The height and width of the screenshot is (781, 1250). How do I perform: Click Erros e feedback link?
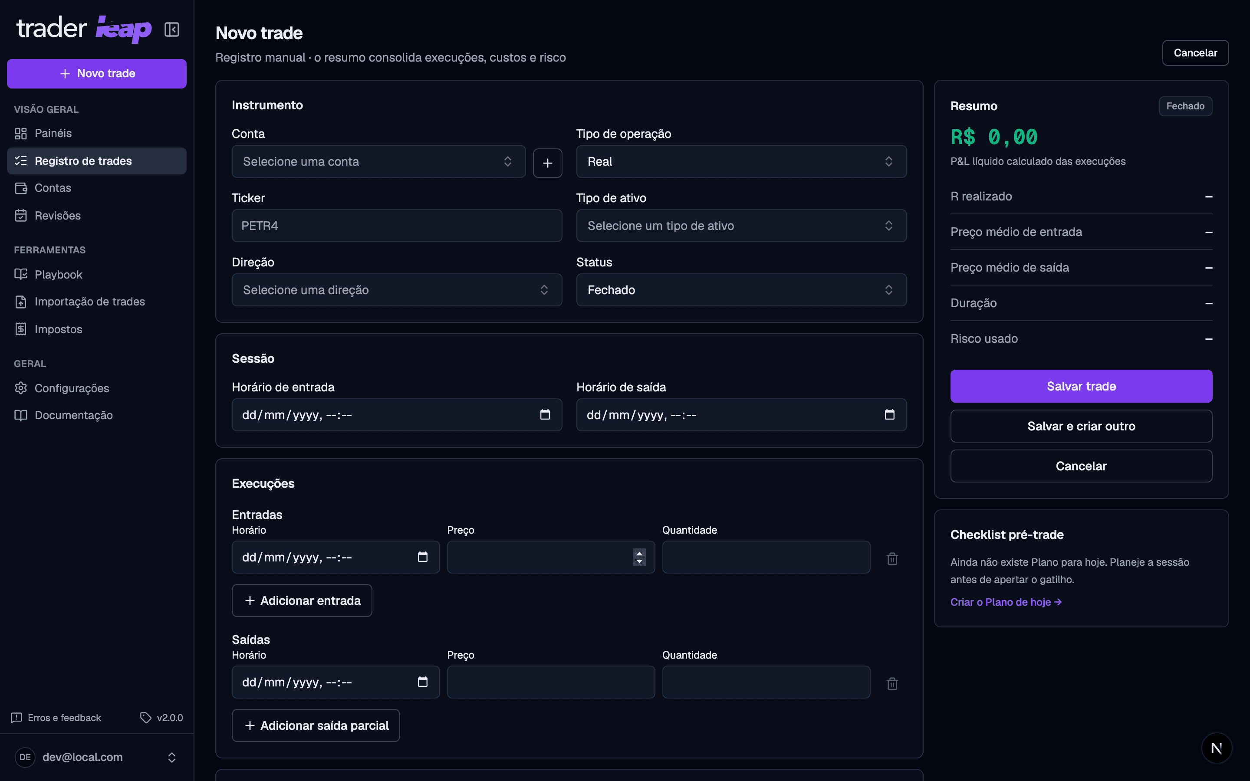tap(56, 718)
